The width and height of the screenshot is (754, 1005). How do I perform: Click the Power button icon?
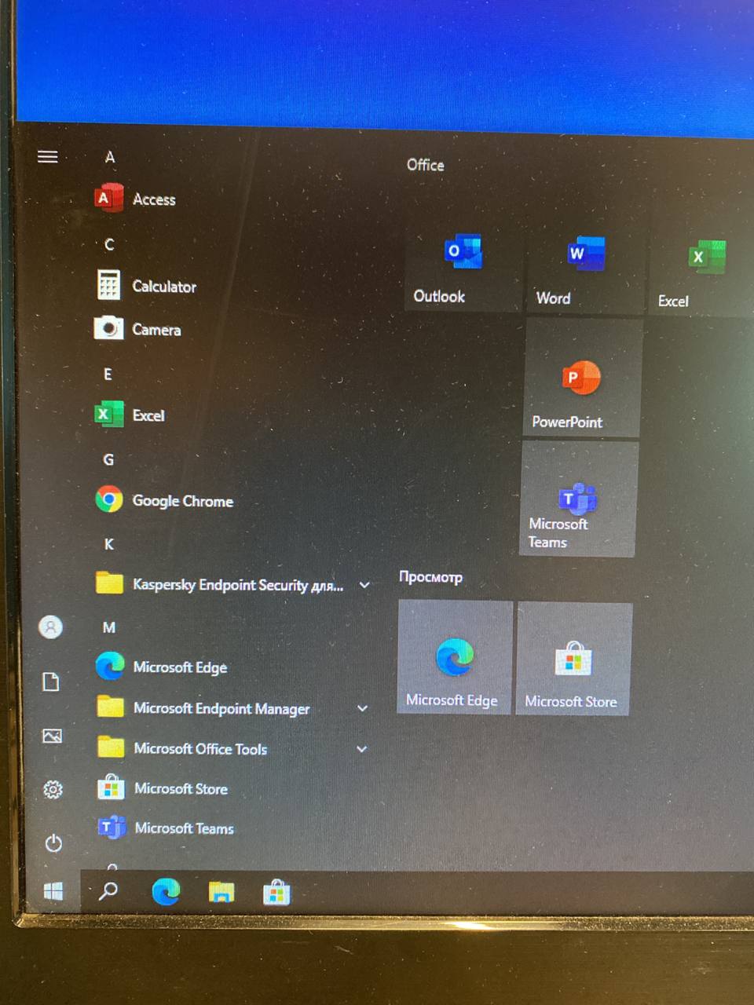coord(53,842)
